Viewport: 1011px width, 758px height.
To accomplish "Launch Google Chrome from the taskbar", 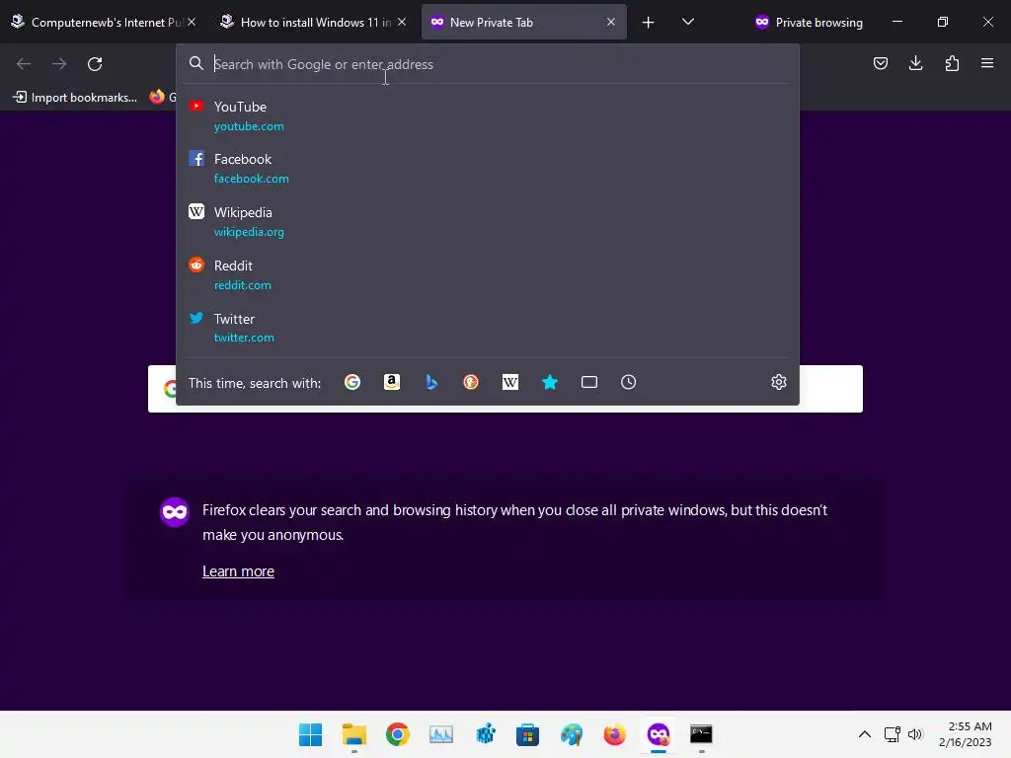I will coord(397,734).
